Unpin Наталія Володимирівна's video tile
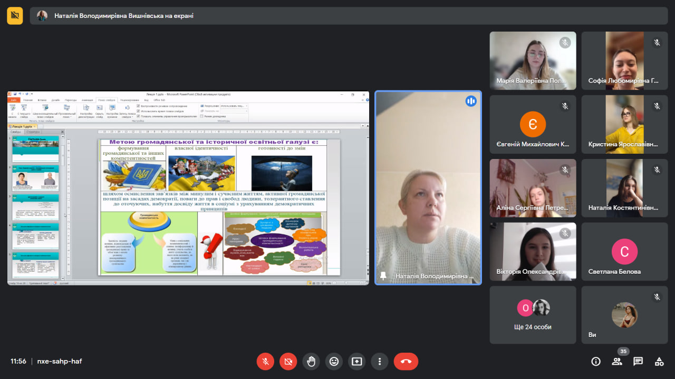Viewport: 675px width, 379px height. point(383,275)
